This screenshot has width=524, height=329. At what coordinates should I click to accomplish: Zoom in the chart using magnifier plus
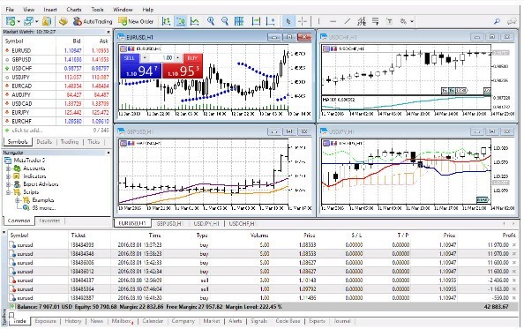211,21
